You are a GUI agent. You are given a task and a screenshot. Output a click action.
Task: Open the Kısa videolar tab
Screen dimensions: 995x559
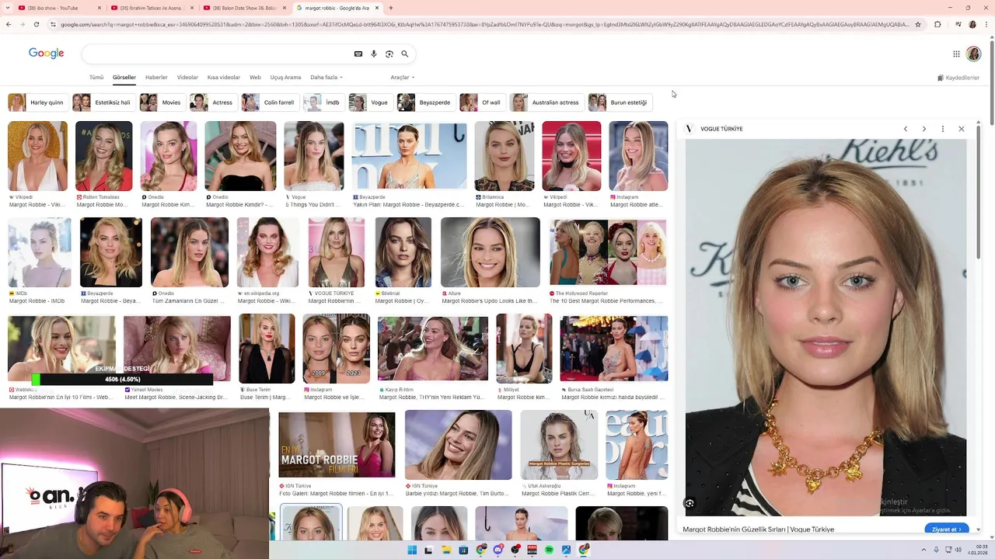pos(224,78)
